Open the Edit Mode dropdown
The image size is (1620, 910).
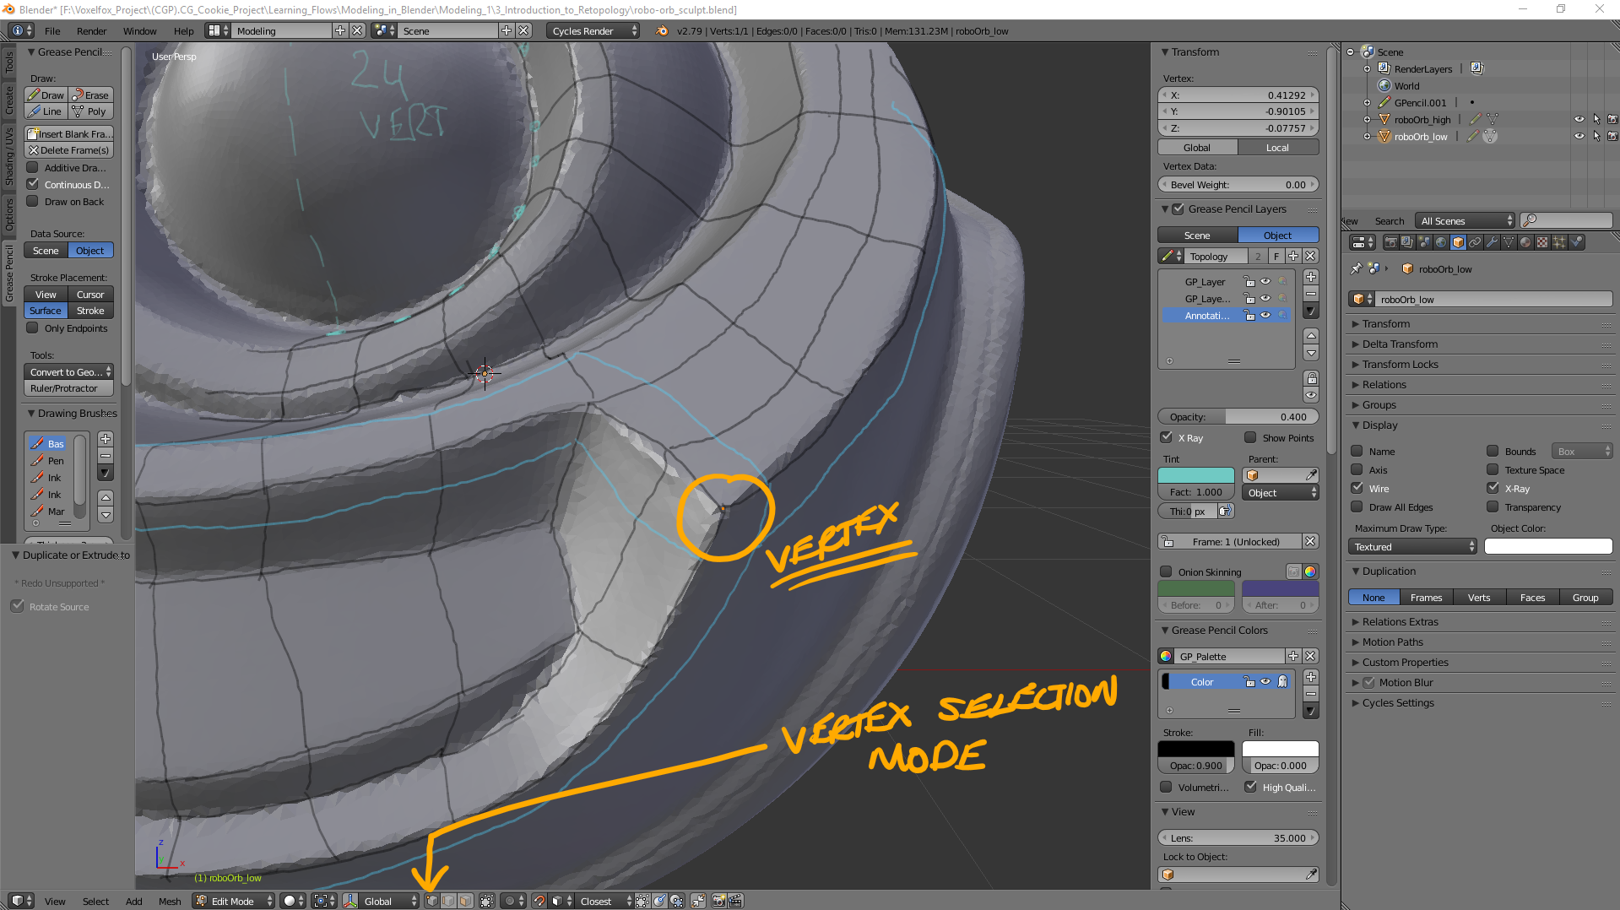point(232,901)
